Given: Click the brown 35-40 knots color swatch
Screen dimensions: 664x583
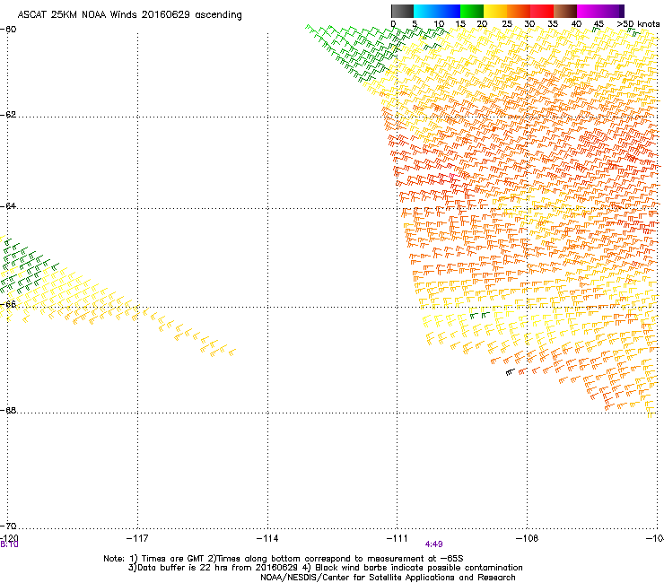Looking at the screenshot, I should 565,11.
